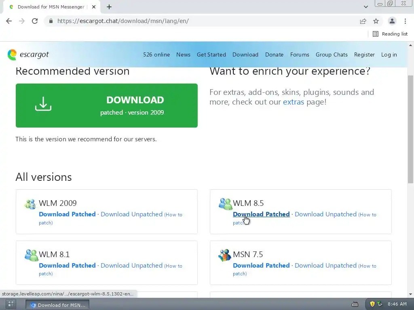
Task: Open Chrome three-dot menu
Action: [405, 21]
